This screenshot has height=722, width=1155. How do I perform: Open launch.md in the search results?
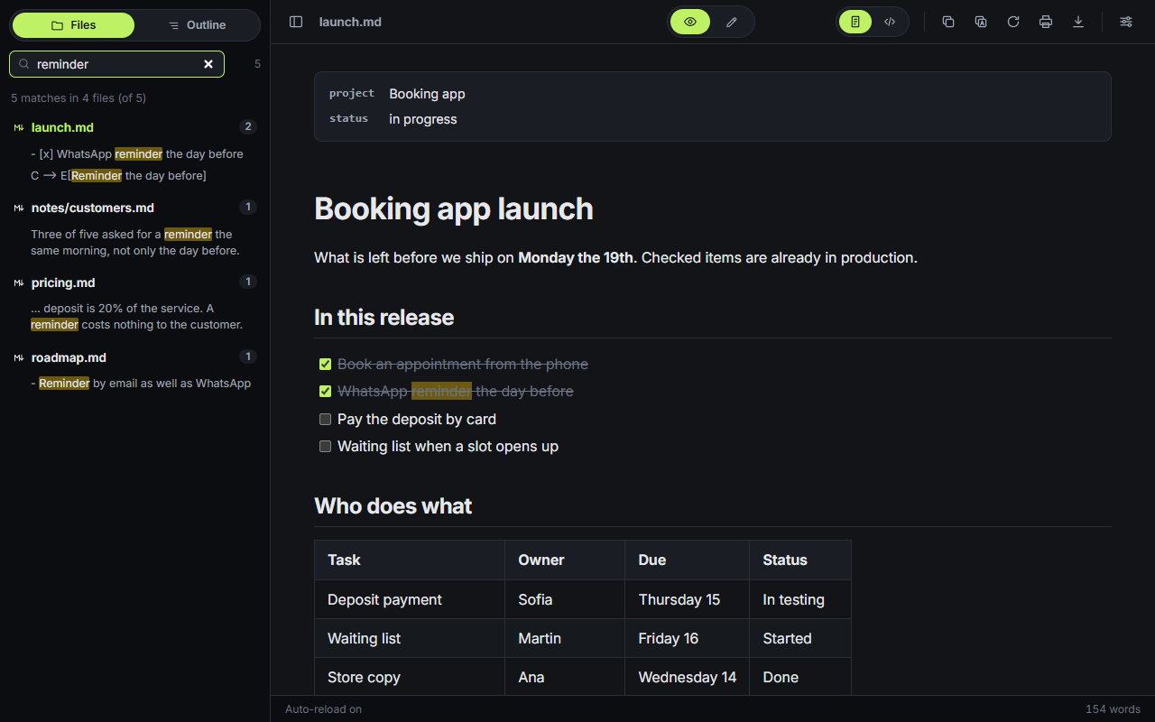(x=135, y=127)
